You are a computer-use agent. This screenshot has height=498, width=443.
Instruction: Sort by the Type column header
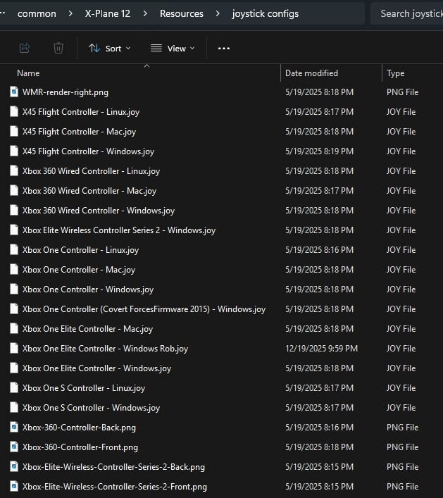coord(396,73)
